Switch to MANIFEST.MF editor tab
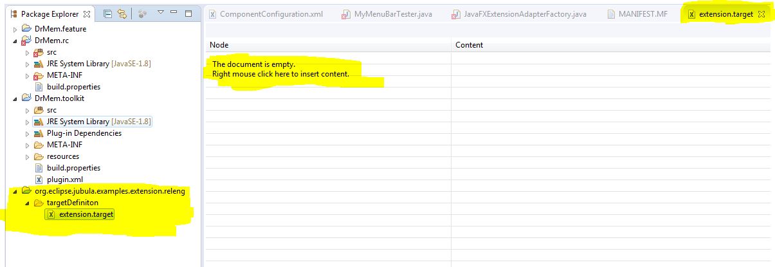The height and width of the screenshot is (267, 775). [x=643, y=14]
